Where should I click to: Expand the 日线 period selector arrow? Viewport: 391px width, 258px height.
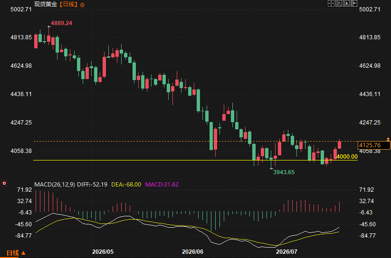point(23,253)
